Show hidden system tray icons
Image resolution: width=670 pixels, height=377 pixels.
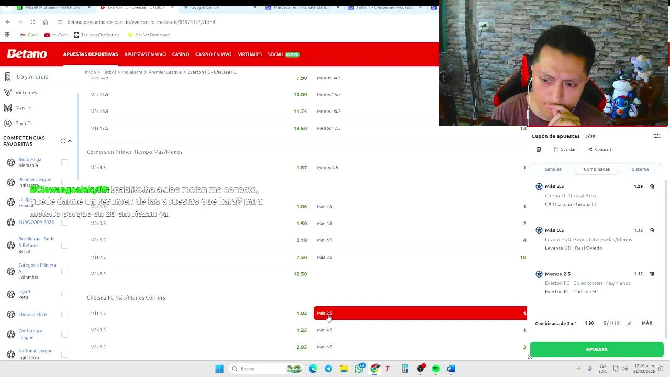point(578,369)
